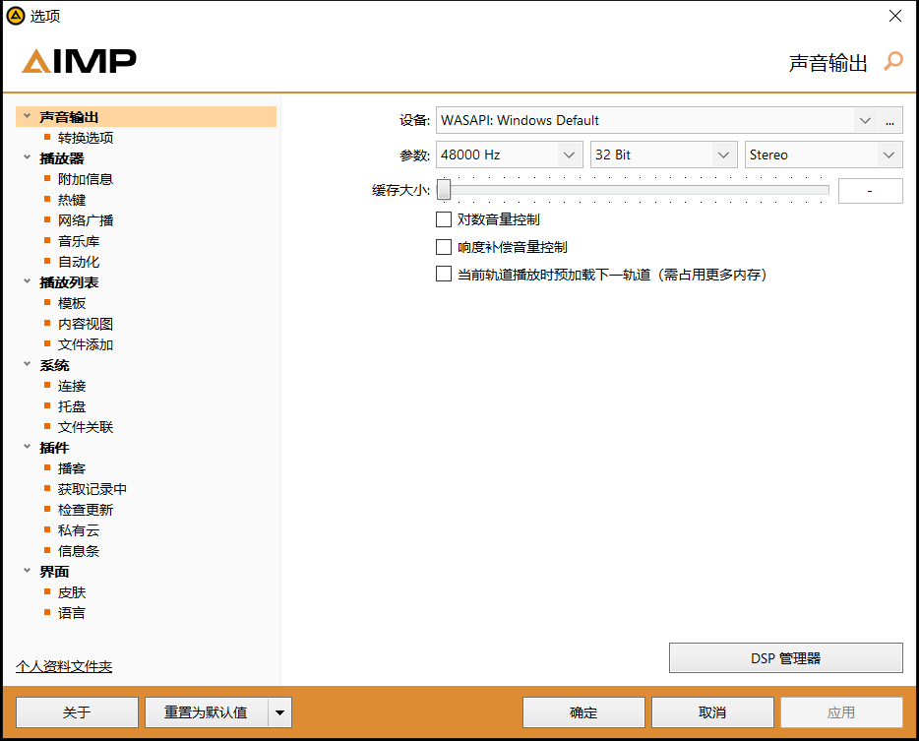Open the 托盘 settings page

tap(72, 406)
